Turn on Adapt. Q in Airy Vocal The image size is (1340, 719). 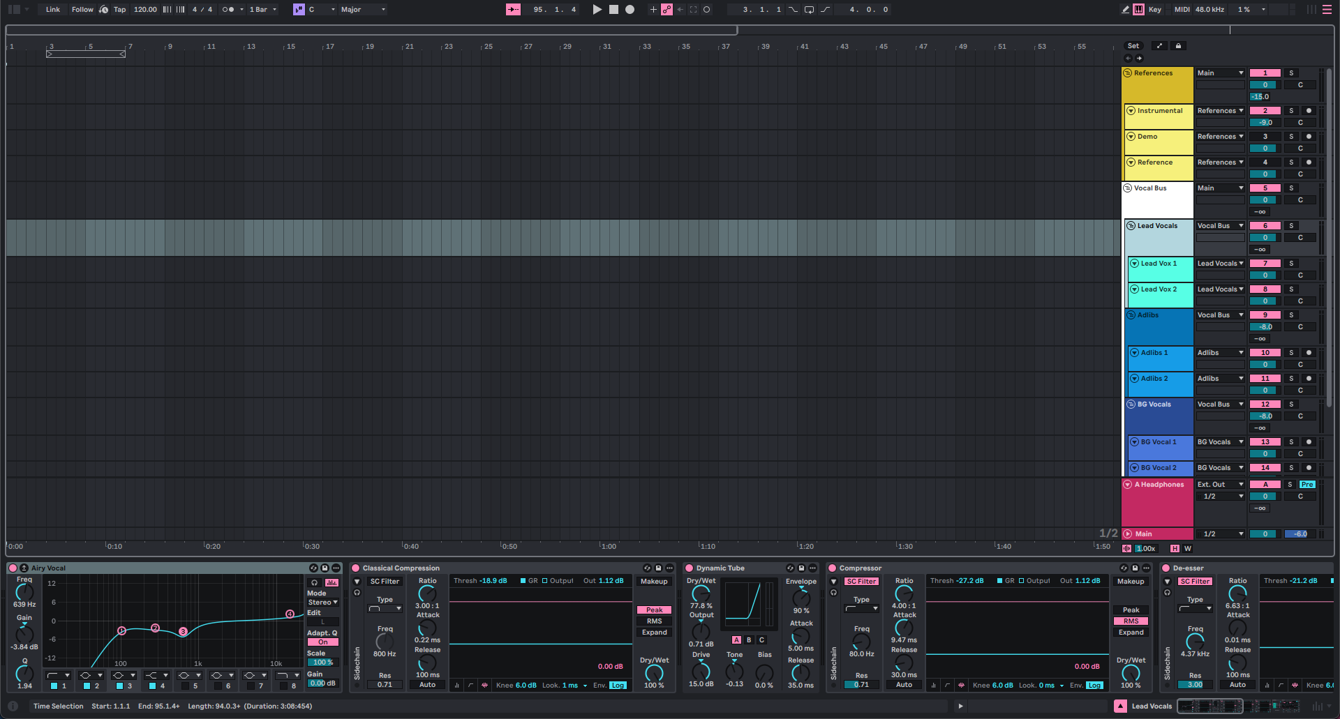coord(322,642)
